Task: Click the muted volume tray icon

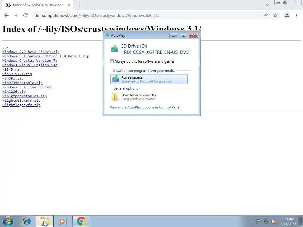Action: (x=273, y=221)
